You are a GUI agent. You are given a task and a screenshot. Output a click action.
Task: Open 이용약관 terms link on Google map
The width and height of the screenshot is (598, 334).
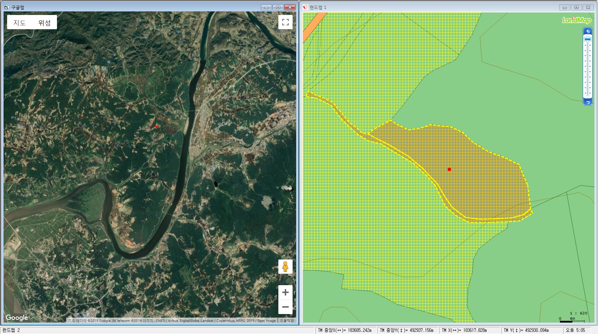click(287, 320)
